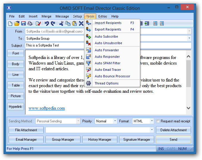Open the Email Manager
Viewport: 202px width, 160px height.
pos(26,140)
